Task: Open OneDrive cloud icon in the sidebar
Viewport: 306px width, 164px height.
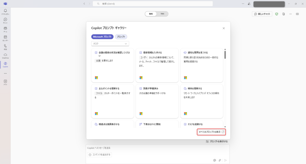Action: tap(5, 56)
